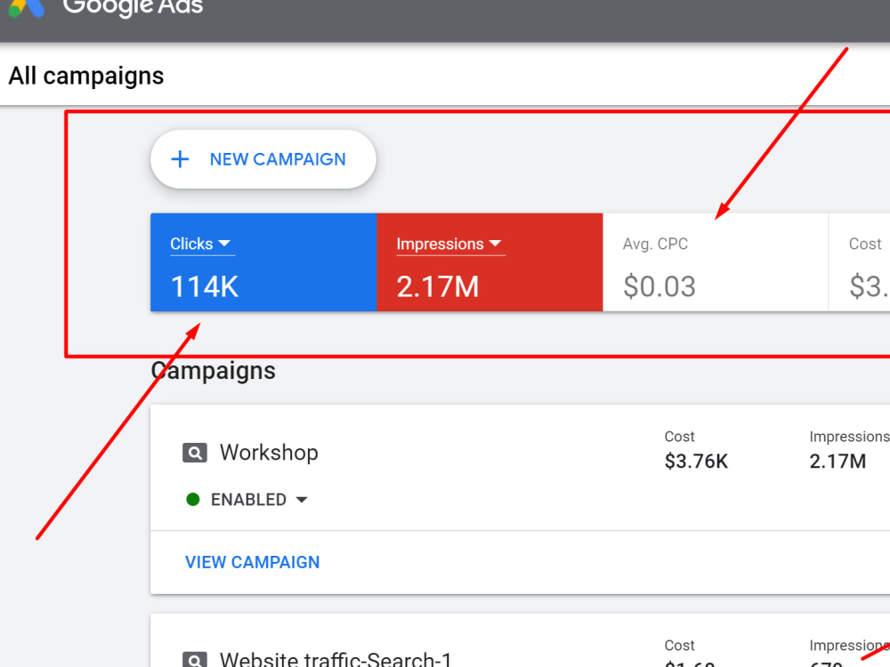
Task: Click the Website traffic-Search-1 search icon
Action: tap(195, 660)
